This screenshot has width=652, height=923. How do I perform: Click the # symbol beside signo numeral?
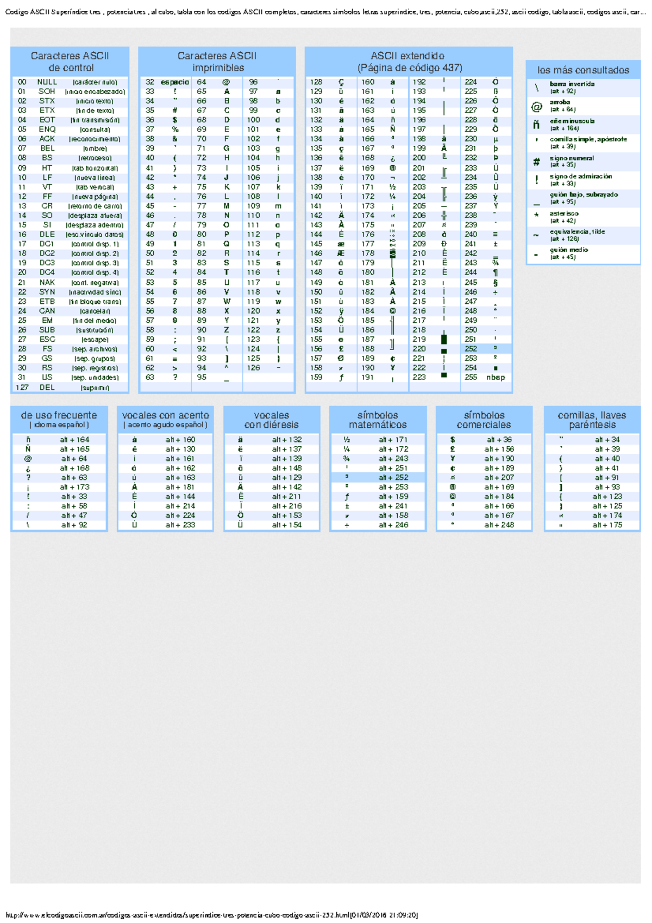(x=536, y=161)
